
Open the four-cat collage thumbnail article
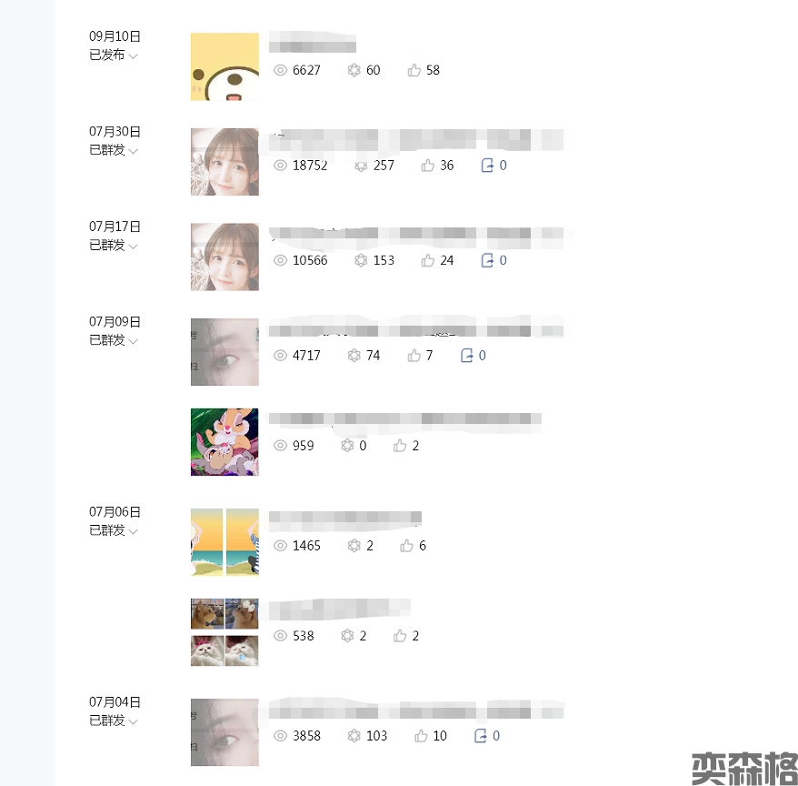[224, 632]
